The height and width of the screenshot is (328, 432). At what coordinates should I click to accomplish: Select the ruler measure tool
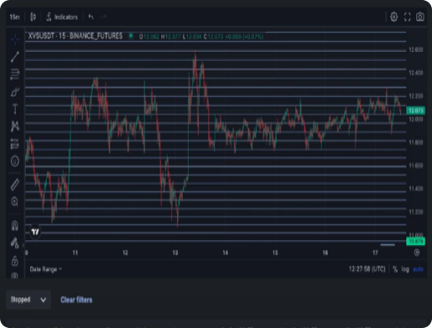pyautogui.click(x=15, y=184)
